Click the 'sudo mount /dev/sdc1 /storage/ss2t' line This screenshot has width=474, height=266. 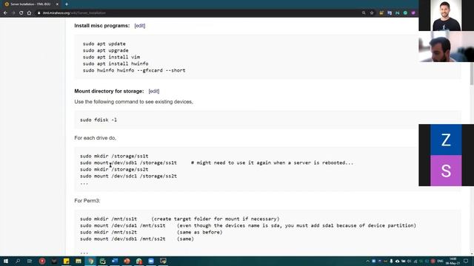pyautogui.click(x=128, y=176)
